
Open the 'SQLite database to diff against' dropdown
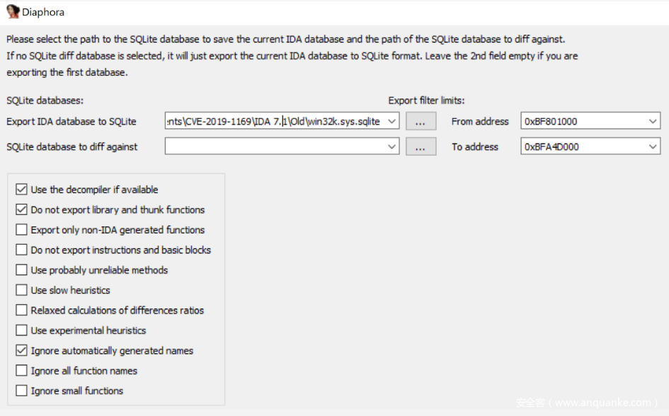tap(393, 147)
